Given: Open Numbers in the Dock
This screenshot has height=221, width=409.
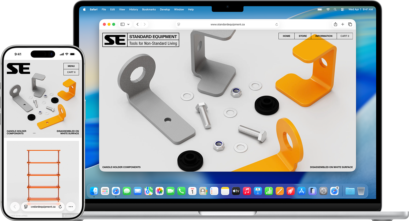Looking at the screenshot, I should coord(269,191).
